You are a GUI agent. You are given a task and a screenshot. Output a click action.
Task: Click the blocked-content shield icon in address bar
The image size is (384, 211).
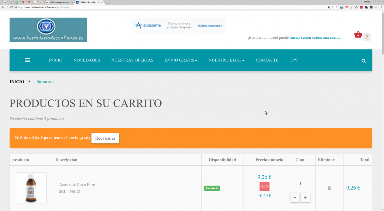(329, 7)
